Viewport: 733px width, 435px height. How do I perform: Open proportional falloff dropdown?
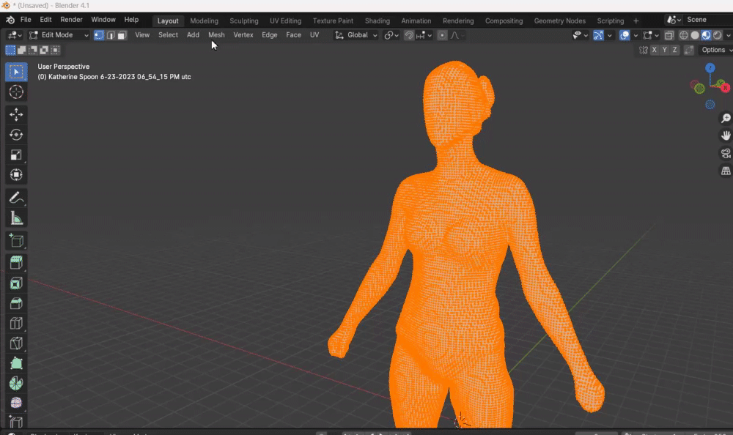(x=457, y=35)
